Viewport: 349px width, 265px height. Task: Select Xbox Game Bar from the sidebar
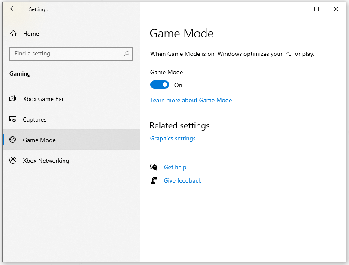click(x=42, y=99)
